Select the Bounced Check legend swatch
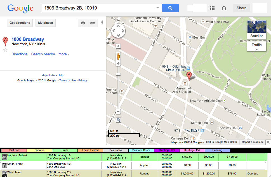 [141, 150]
